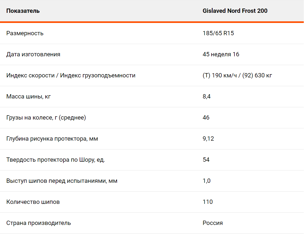The image size is (304, 234).
Task: Select Грузы на колесе row label
Action: pyautogui.click(x=46, y=117)
